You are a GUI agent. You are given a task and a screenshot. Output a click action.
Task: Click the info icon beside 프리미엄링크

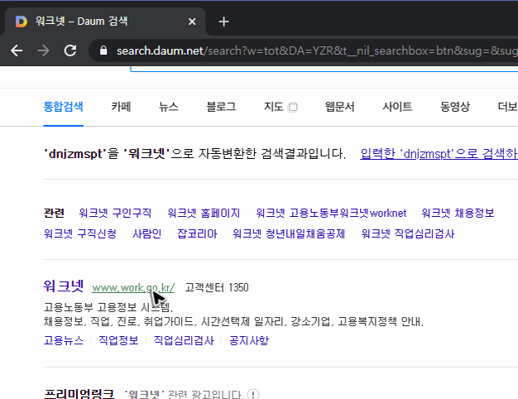pyautogui.click(x=253, y=394)
